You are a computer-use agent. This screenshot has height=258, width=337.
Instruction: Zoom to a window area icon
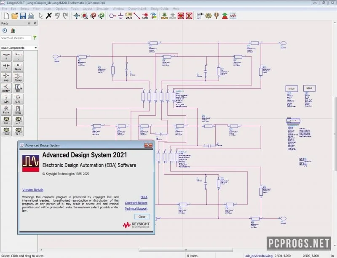(85, 16)
